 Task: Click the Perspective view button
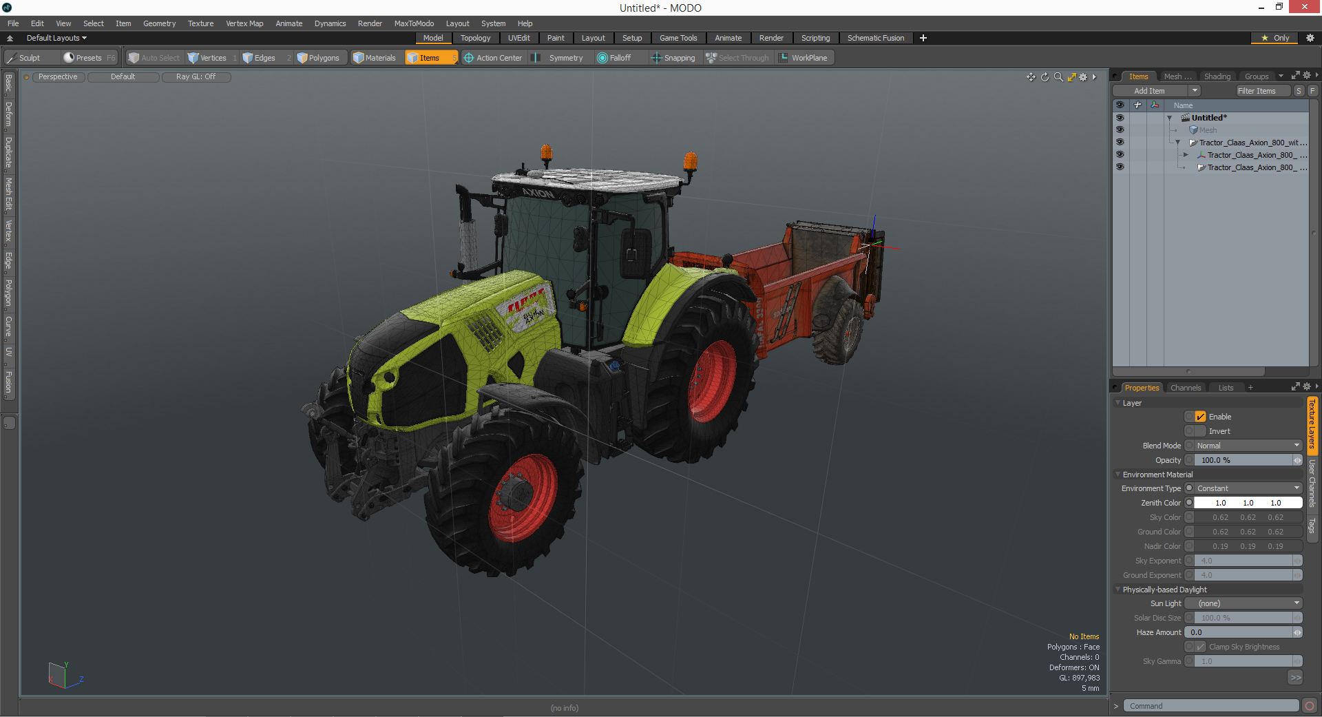point(58,77)
